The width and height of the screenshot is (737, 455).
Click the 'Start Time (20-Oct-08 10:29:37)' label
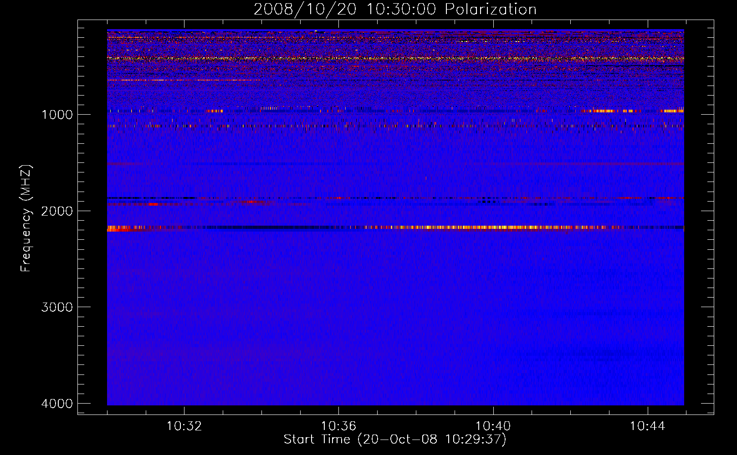(395, 440)
